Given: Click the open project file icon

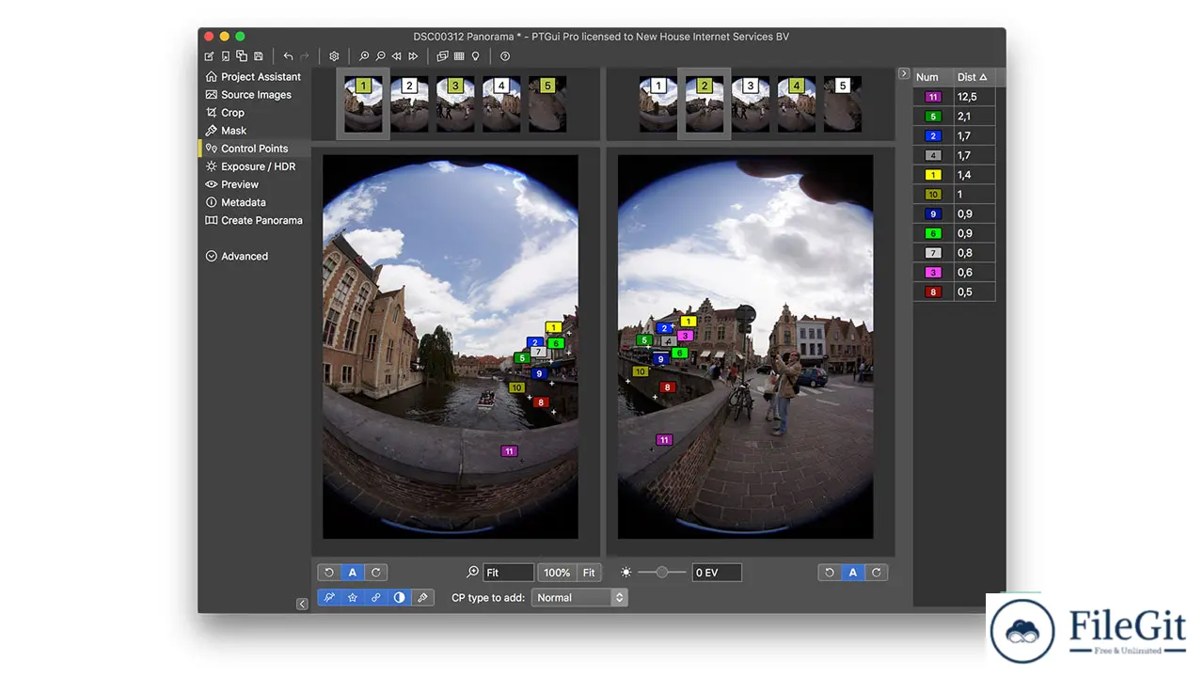Looking at the screenshot, I should 226,56.
